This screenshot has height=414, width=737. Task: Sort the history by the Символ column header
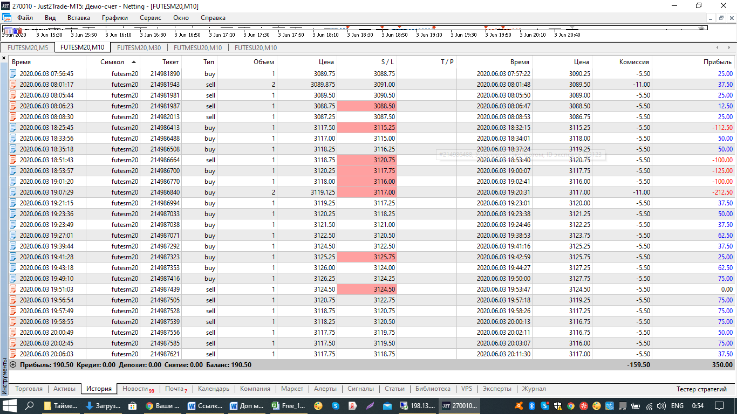112,62
